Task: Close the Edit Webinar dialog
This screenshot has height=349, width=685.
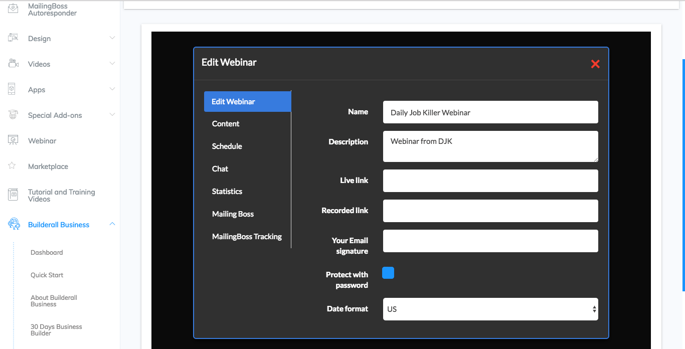Action: coord(595,64)
